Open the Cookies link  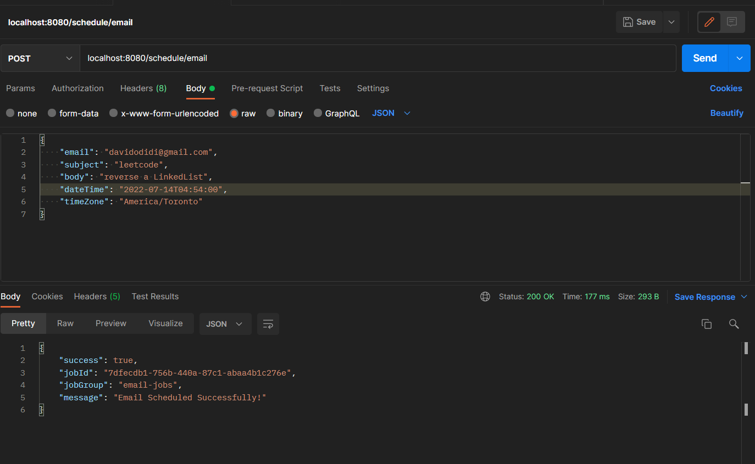[726, 88]
